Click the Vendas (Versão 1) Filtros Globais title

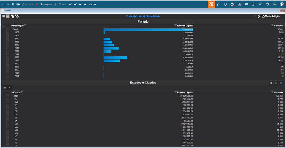click(x=143, y=16)
